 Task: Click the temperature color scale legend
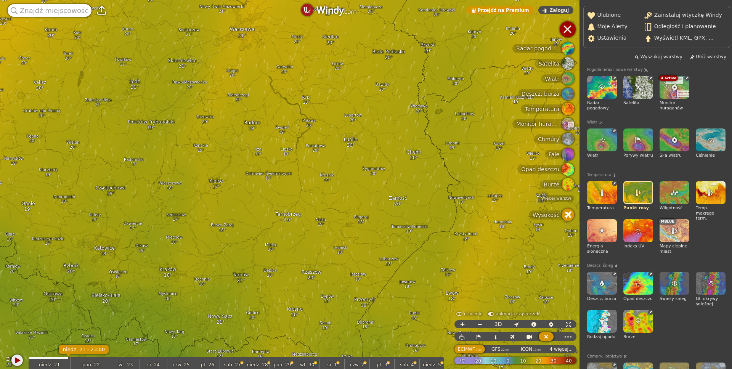click(515, 361)
